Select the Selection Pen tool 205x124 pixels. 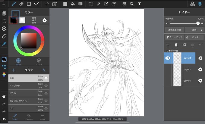[x=106, y=4]
